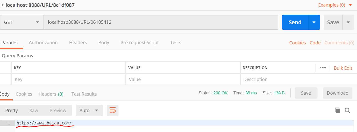
Task: Open the three-dots column options menu
Action: coord(323,68)
